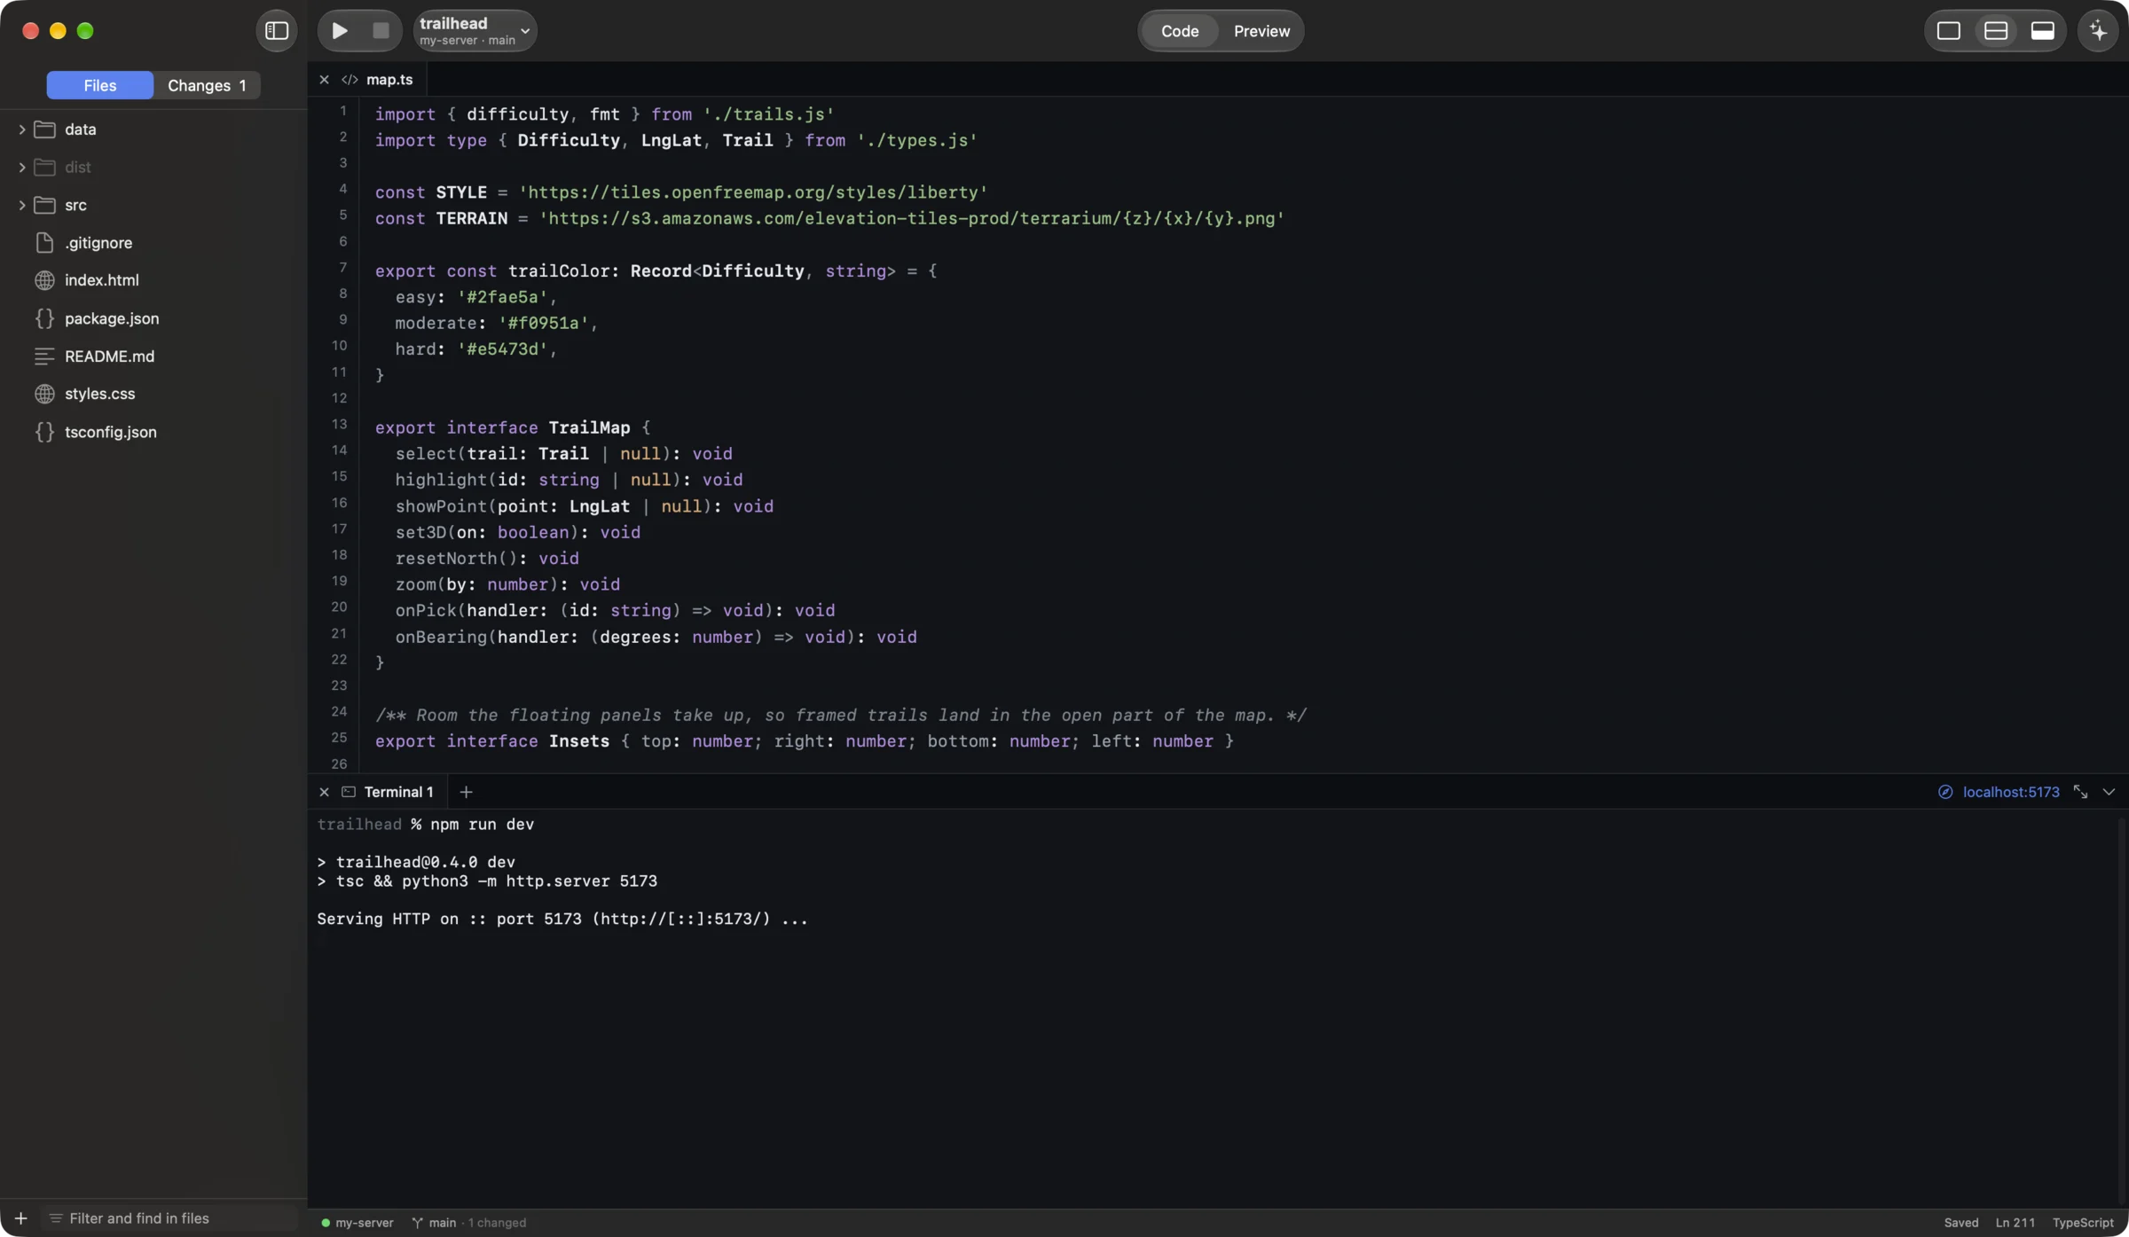Add a new terminal with plus icon
Image resolution: width=2129 pixels, height=1237 pixels.
tap(466, 792)
